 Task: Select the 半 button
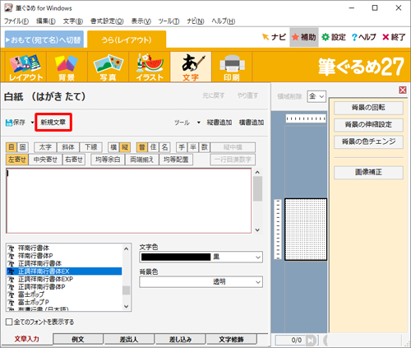click(x=193, y=147)
